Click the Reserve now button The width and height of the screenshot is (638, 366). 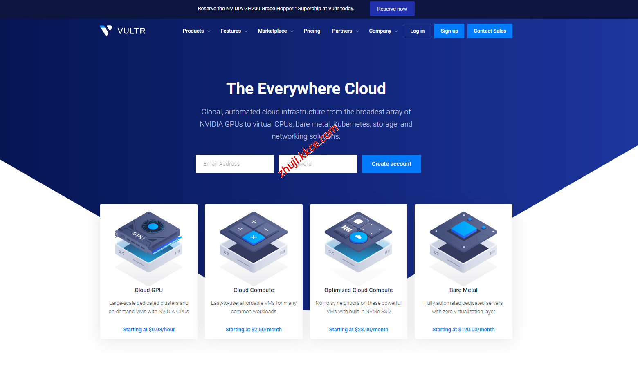click(392, 8)
